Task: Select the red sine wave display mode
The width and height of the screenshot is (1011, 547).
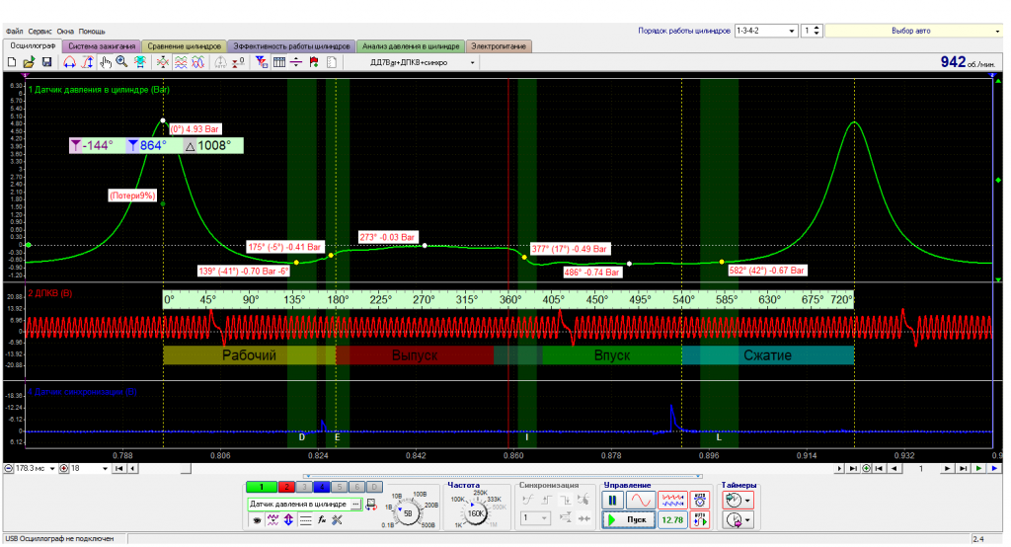Action: point(641,500)
